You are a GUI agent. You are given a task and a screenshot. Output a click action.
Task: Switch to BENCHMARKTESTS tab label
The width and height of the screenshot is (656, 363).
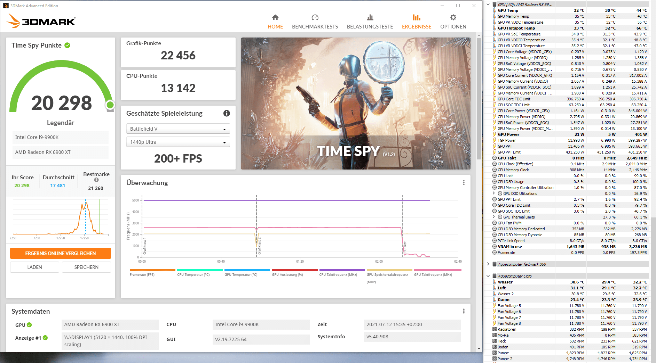315,27
